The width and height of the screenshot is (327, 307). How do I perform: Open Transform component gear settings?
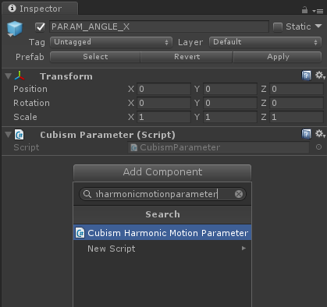(320, 76)
